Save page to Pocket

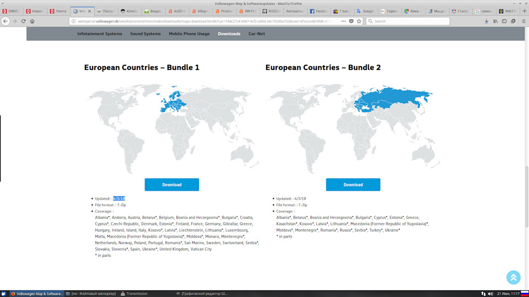pyautogui.click(x=351, y=21)
